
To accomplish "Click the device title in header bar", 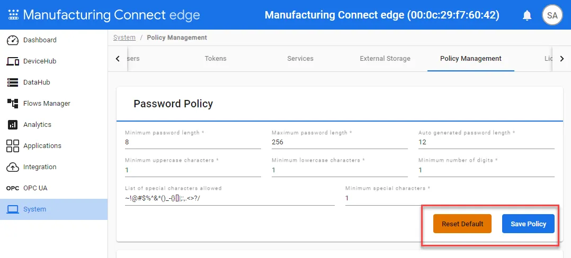I will click(382, 15).
